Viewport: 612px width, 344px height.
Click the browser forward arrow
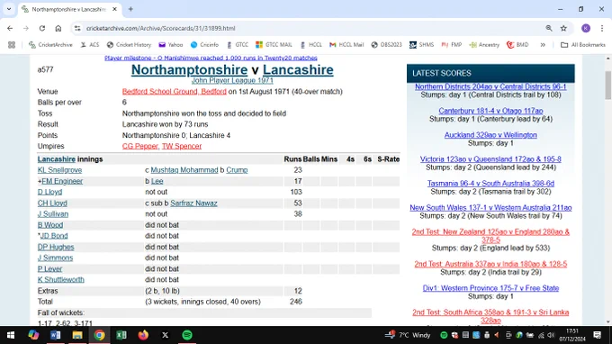point(26,28)
